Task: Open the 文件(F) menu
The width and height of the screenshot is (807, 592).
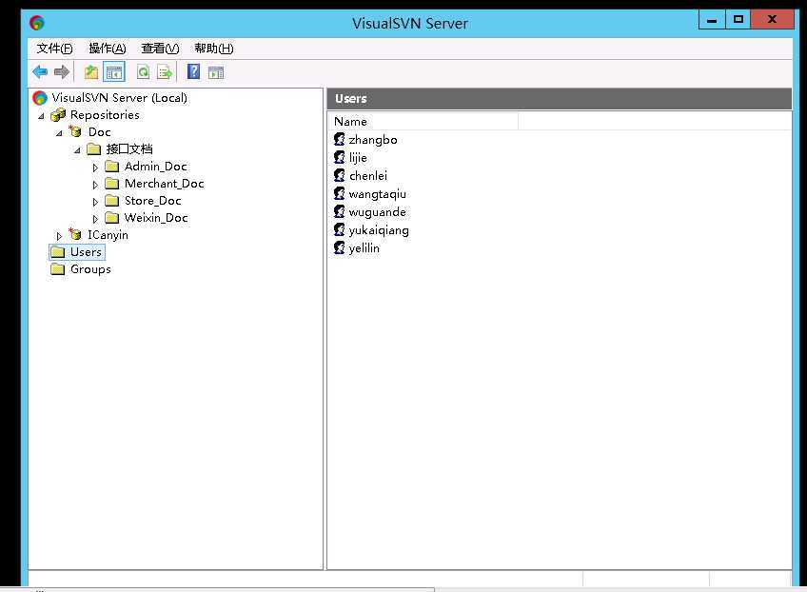Action: (x=54, y=49)
